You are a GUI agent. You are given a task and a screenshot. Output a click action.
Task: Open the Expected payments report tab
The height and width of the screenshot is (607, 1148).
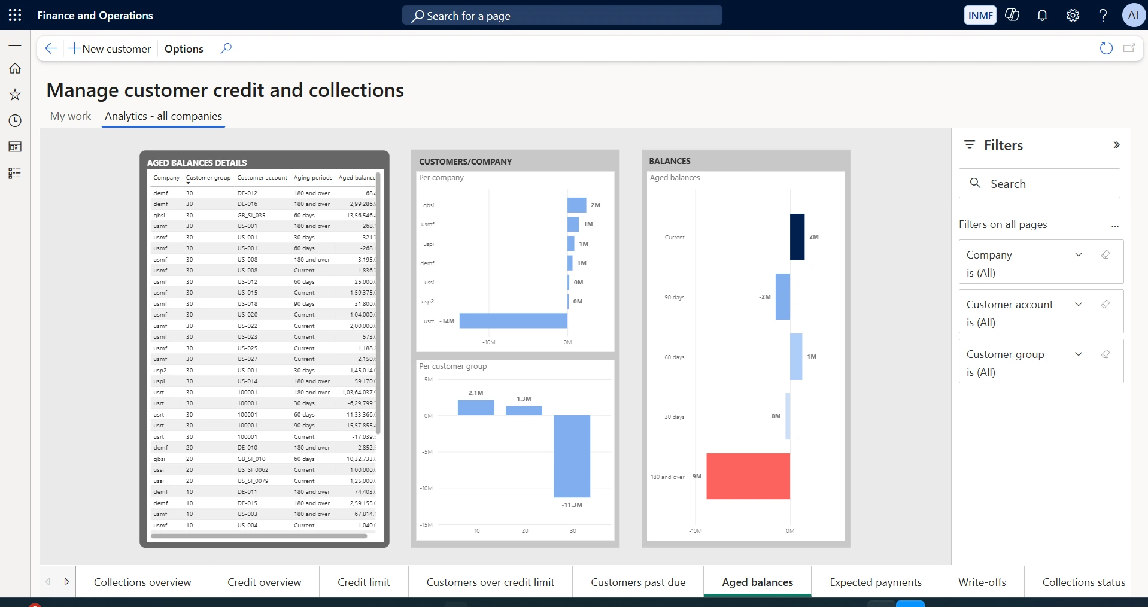[876, 582]
